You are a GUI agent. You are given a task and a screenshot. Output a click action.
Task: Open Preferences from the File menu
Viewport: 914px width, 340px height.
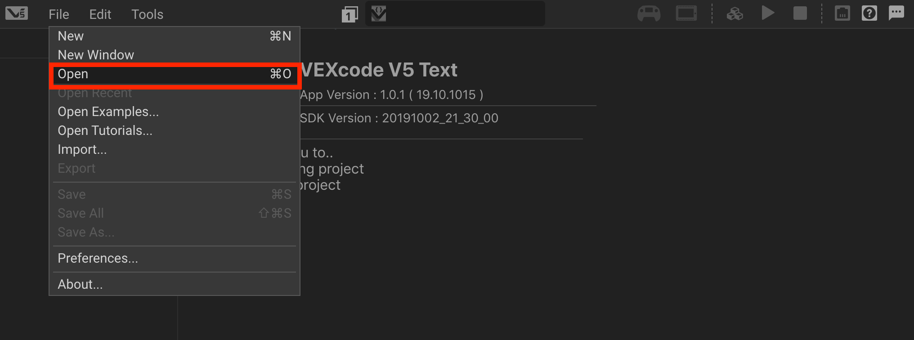(x=98, y=258)
